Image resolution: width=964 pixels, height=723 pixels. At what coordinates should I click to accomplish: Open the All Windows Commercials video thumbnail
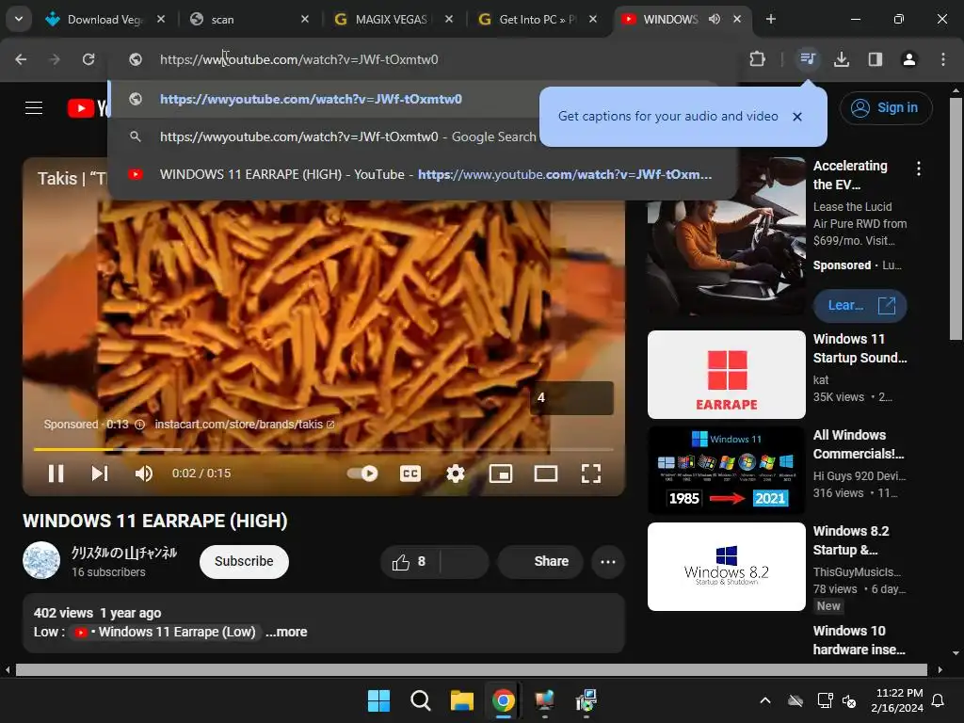tap(727, 471)
